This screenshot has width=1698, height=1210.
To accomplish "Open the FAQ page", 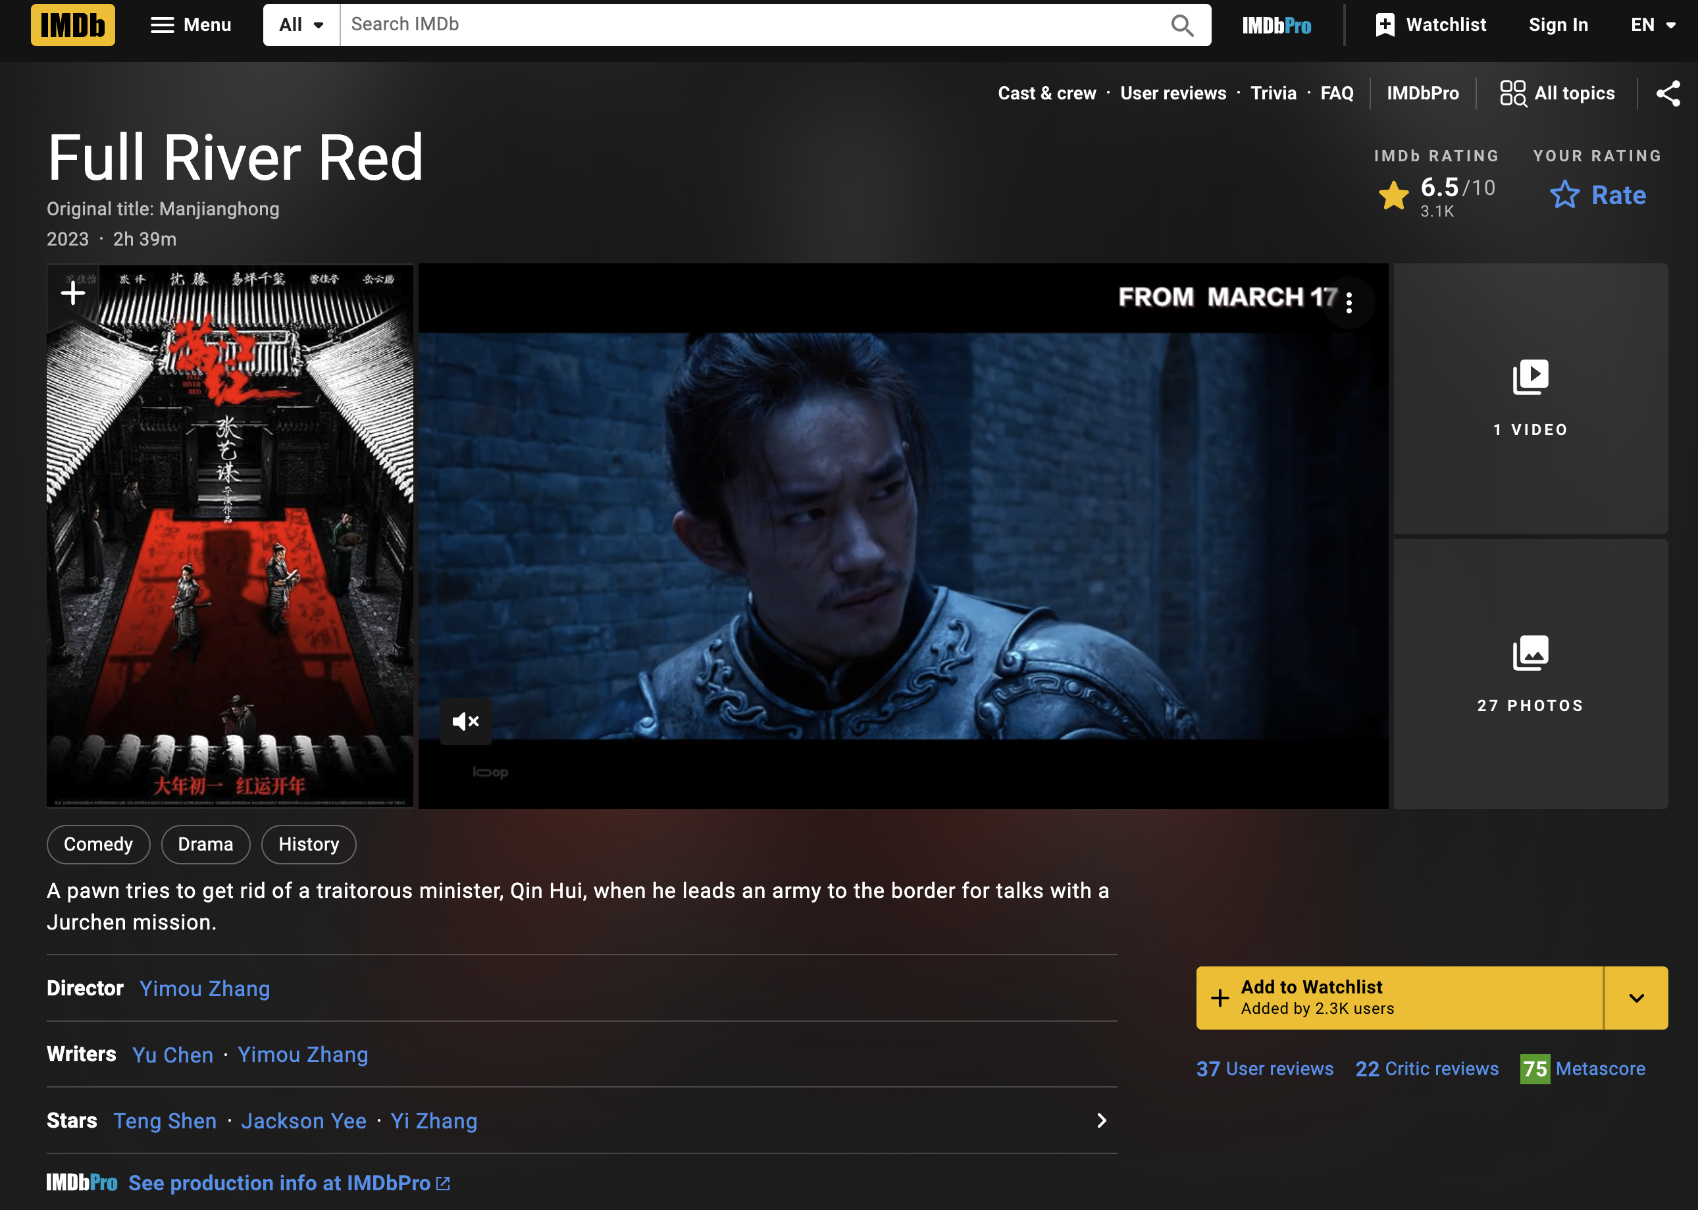I will click(1337, 93).
